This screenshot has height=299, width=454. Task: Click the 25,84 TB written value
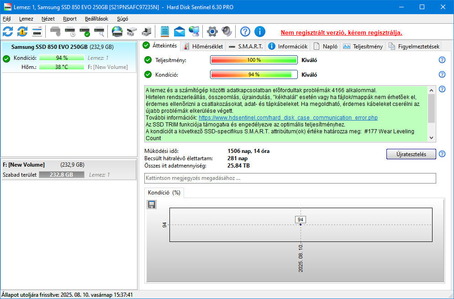238,166
